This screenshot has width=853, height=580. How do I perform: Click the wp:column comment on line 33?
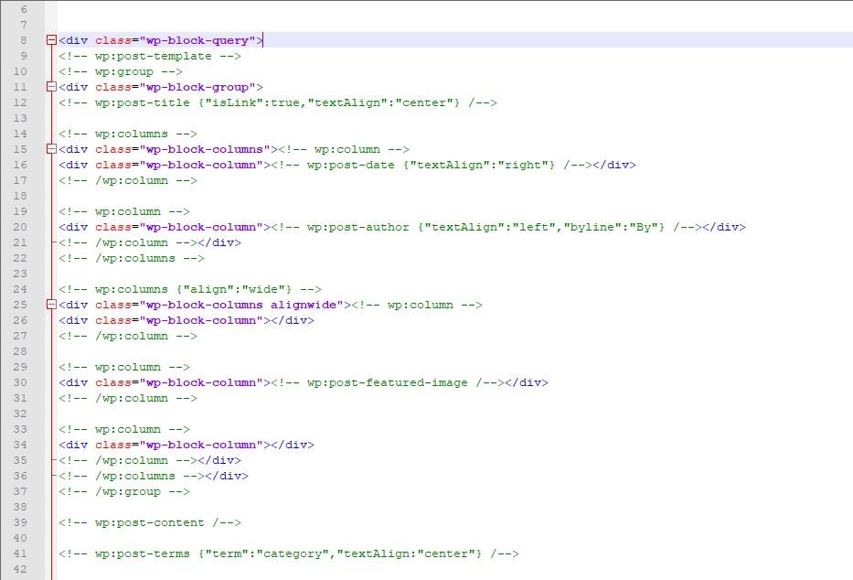(x=124, y=429)
